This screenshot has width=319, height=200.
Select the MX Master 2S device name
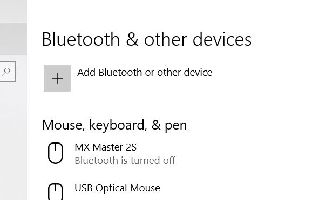pos(105,147)
